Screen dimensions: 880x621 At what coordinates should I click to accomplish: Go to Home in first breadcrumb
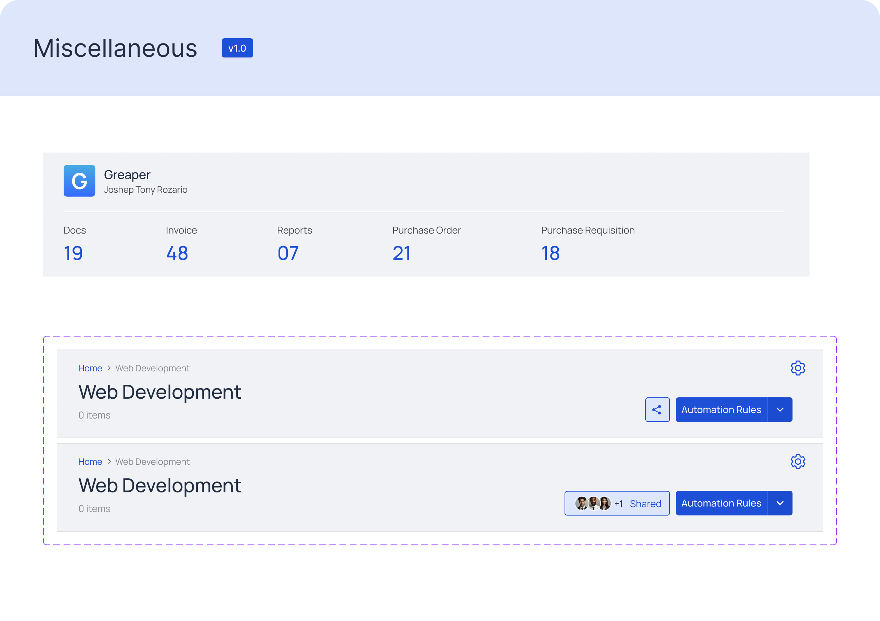click(x=90, y=368)
